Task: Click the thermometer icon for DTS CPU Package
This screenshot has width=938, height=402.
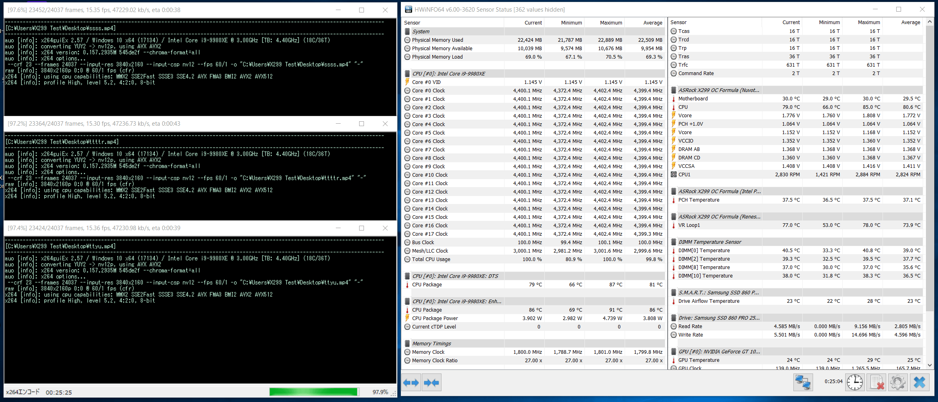Action: (x=407, y=284)
